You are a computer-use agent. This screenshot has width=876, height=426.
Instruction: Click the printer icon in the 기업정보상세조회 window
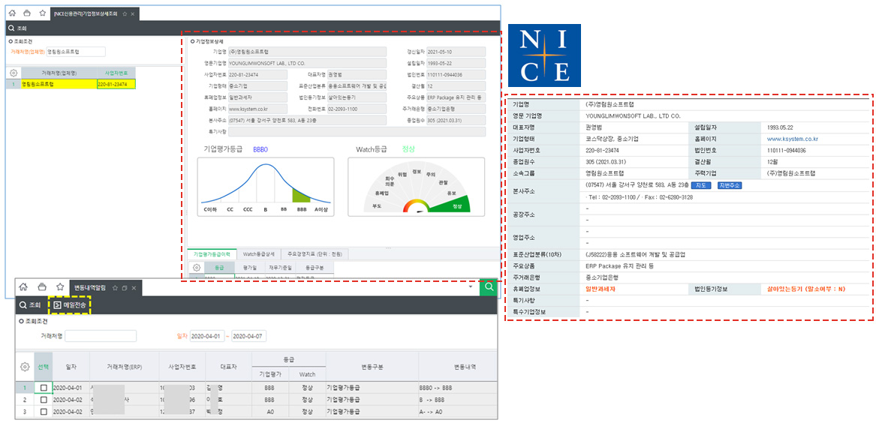pos(27,13)
